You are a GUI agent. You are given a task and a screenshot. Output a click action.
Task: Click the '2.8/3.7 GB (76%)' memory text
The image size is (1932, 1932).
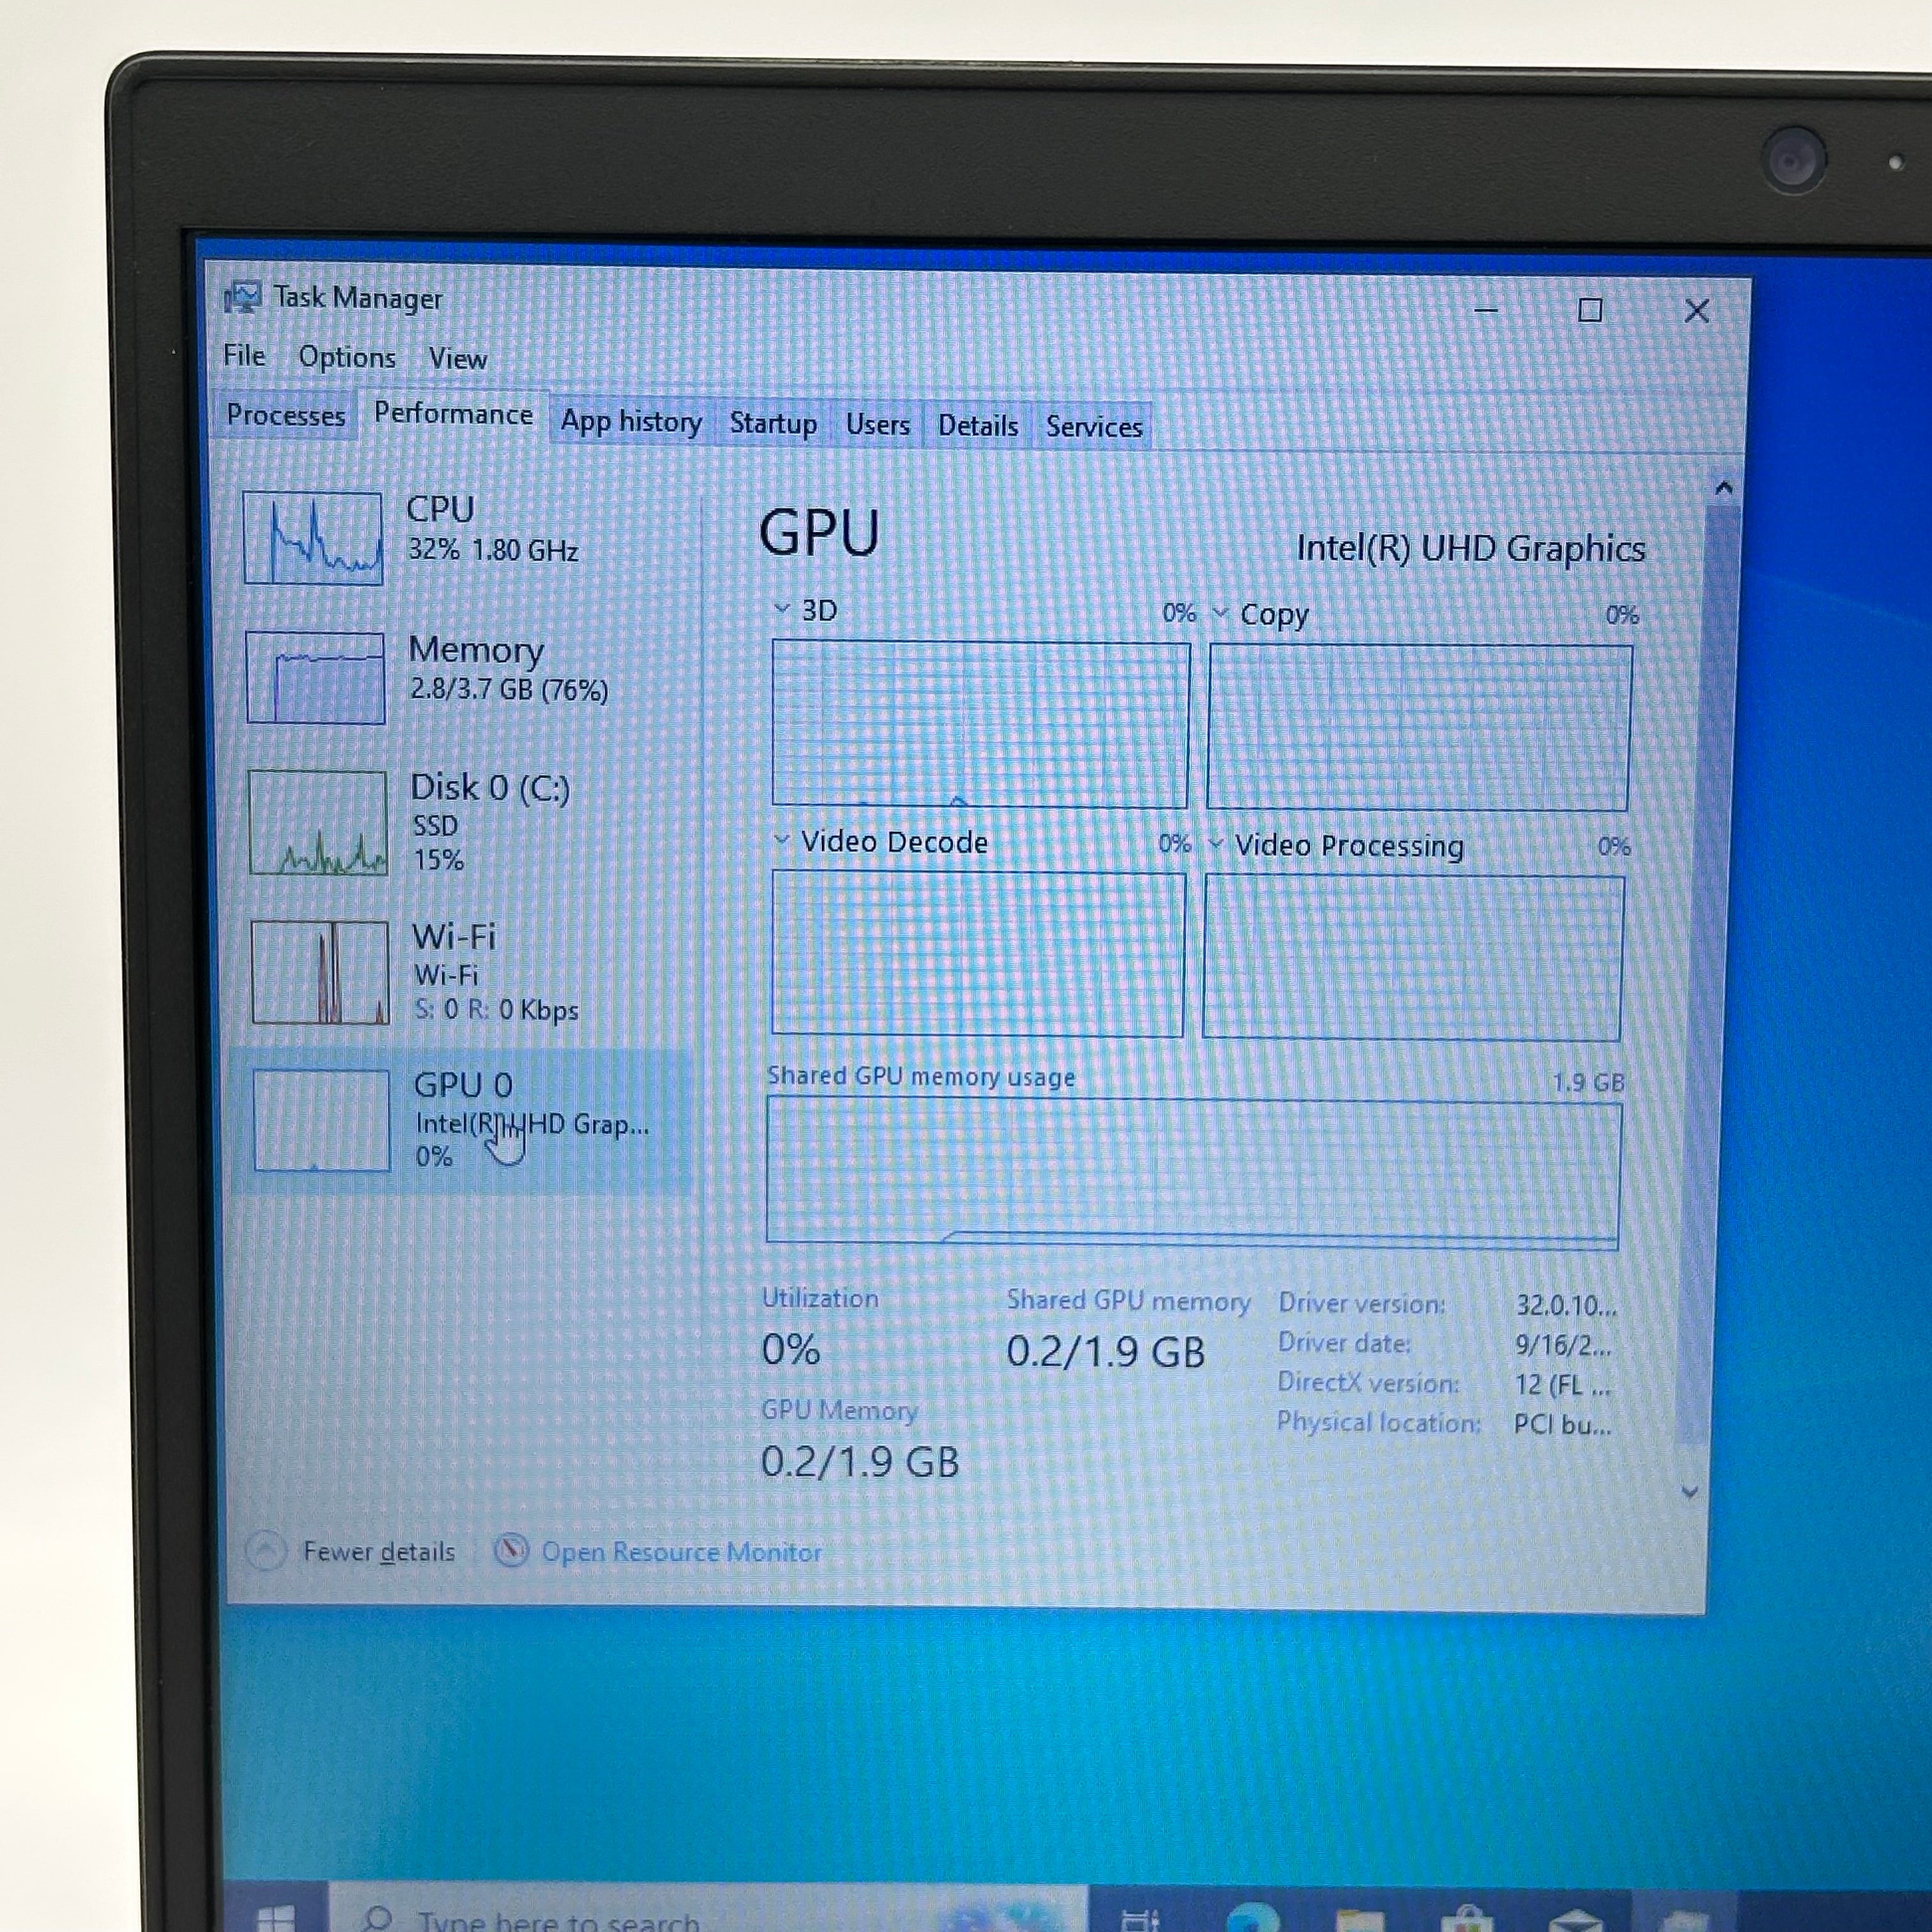[x=509, y=689]
